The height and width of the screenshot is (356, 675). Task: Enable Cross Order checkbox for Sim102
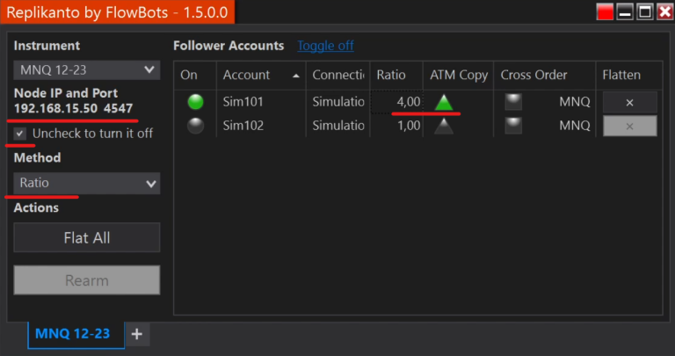[512, 126]
